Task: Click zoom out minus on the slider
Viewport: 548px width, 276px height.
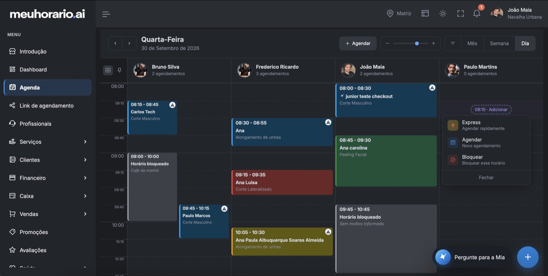Action: click(387, 43)
